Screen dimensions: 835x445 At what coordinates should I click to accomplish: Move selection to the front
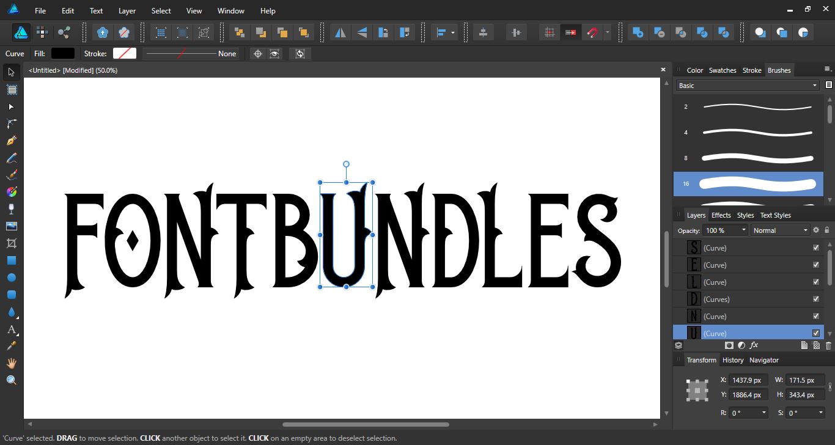303,32
